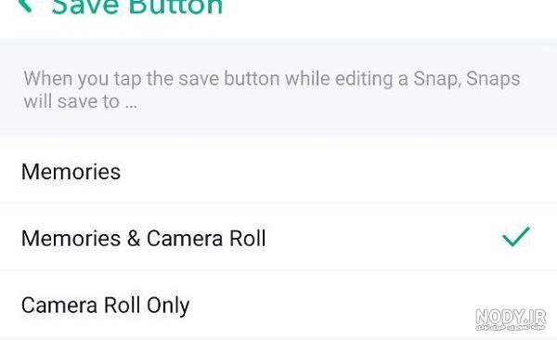Tap 'will save to ...' line of description
This screenshot has width=557, height=340.
(x=80, y=101)
